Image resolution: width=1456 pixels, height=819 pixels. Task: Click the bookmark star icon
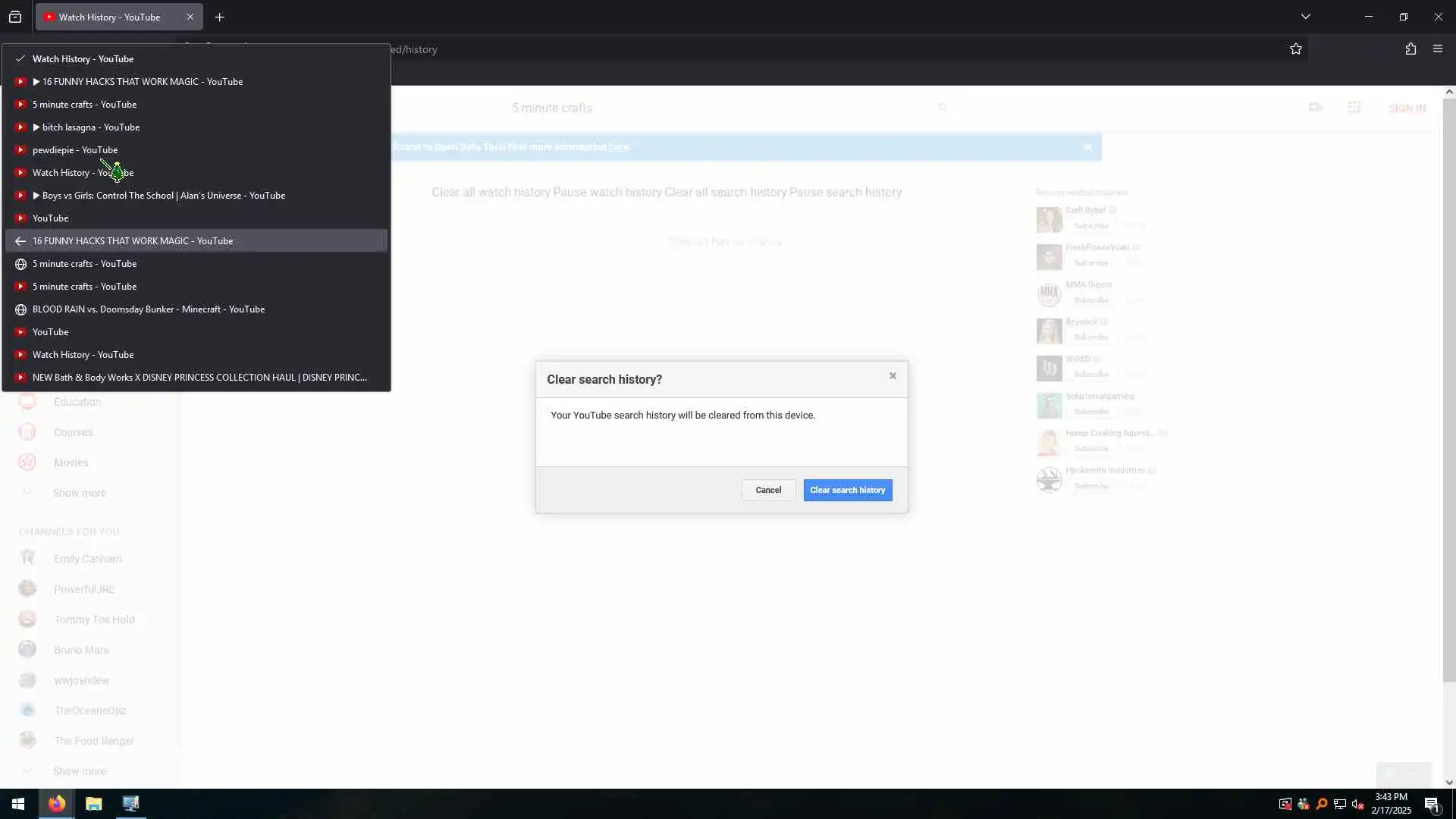pos(1295,49)
